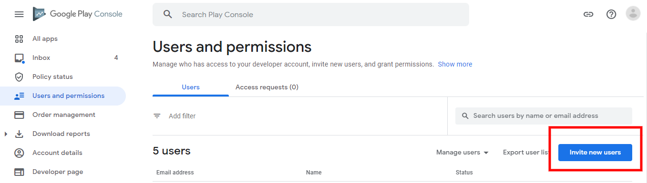Open the Inbox icon in sidebar

click(19, 58)
